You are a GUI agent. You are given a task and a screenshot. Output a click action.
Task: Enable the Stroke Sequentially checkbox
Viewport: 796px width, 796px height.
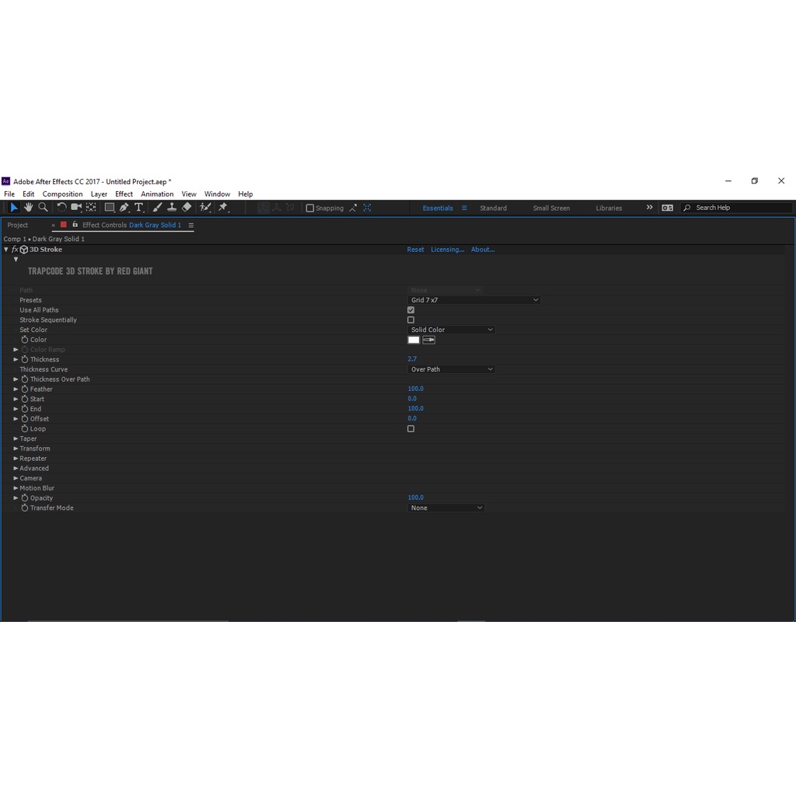411,320
